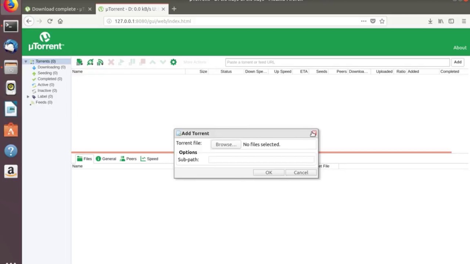Collapse the Torrents (0) tree node

[26, 62]
